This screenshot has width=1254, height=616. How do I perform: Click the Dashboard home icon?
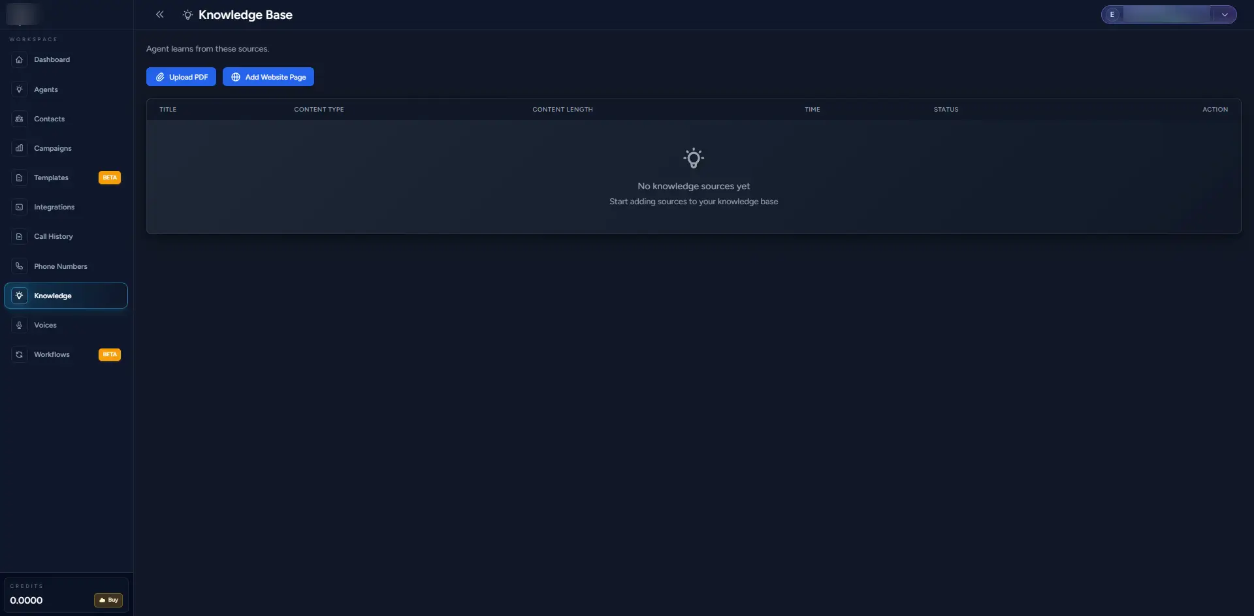[x=20, y=60]
